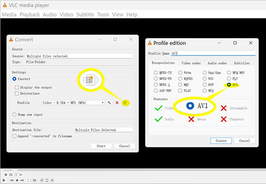Click the Next media button

coord(22,180)
